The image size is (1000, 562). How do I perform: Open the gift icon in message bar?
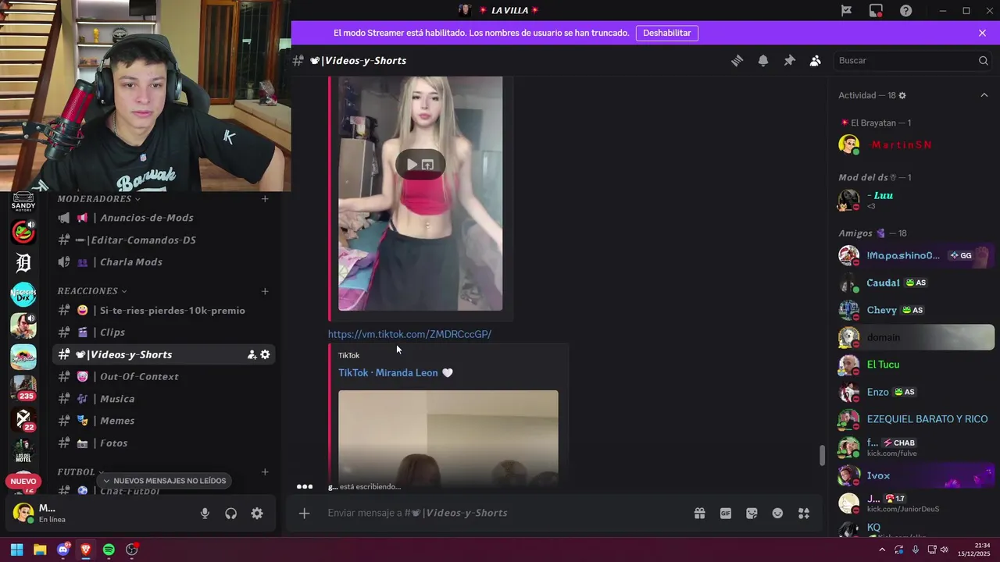coord(699,513)
